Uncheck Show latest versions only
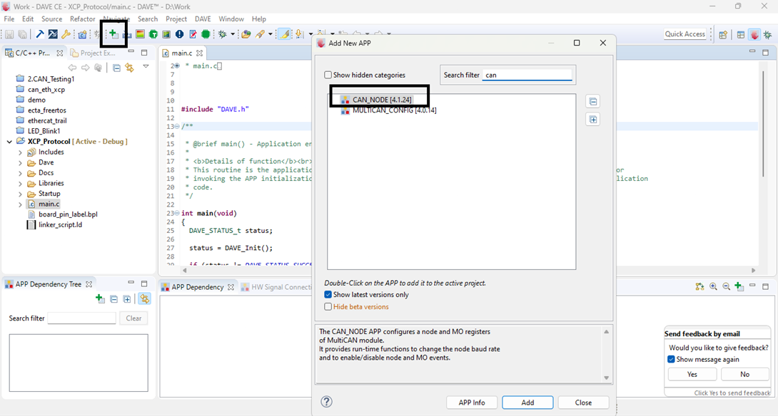The width and height of the screenshot is (778, 416). [328, 295]
